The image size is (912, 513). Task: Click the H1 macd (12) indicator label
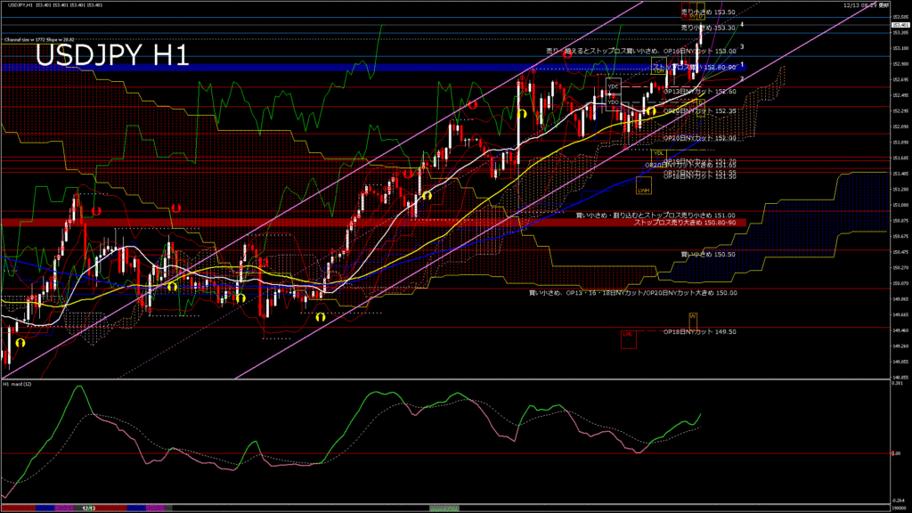coord(18,384)
